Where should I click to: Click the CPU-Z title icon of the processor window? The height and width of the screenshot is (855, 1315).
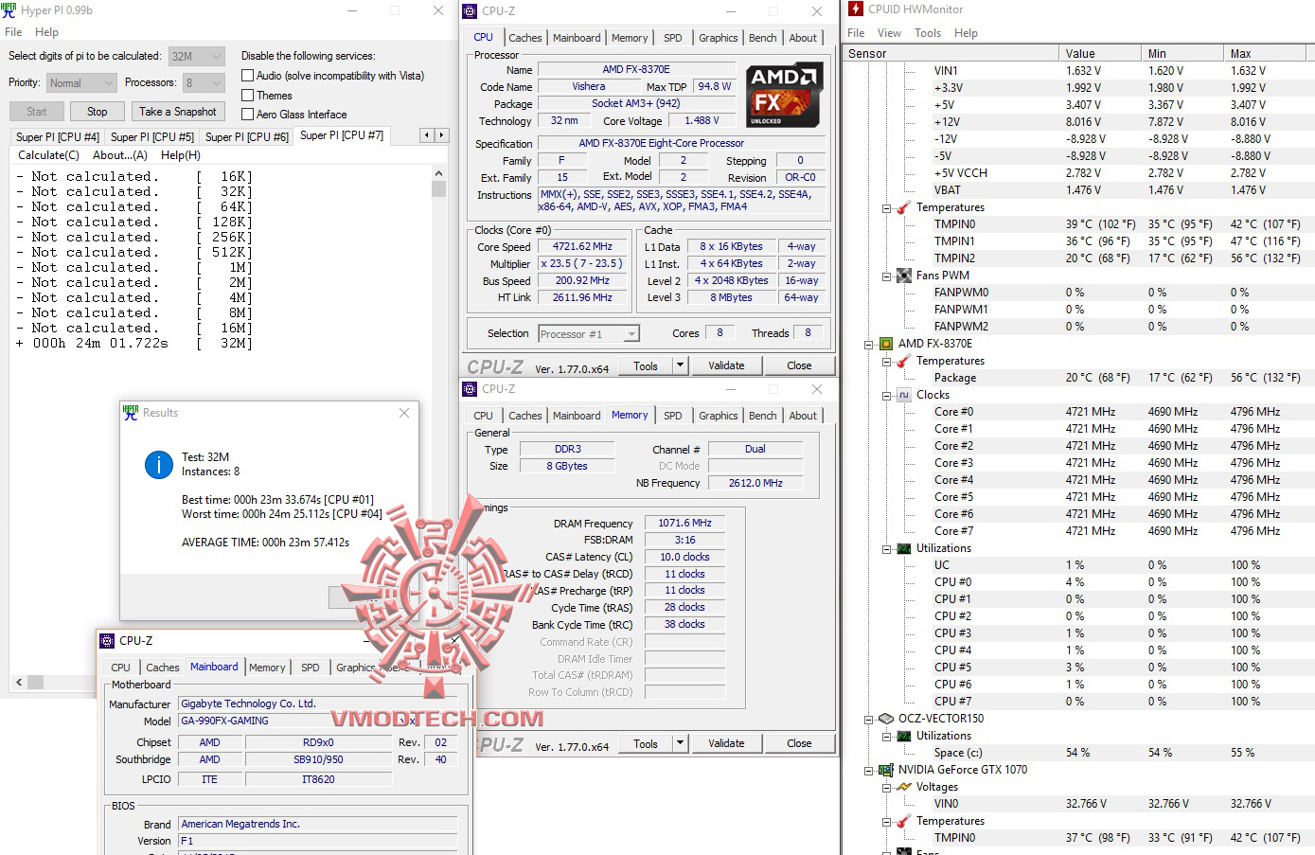point(470,11)
